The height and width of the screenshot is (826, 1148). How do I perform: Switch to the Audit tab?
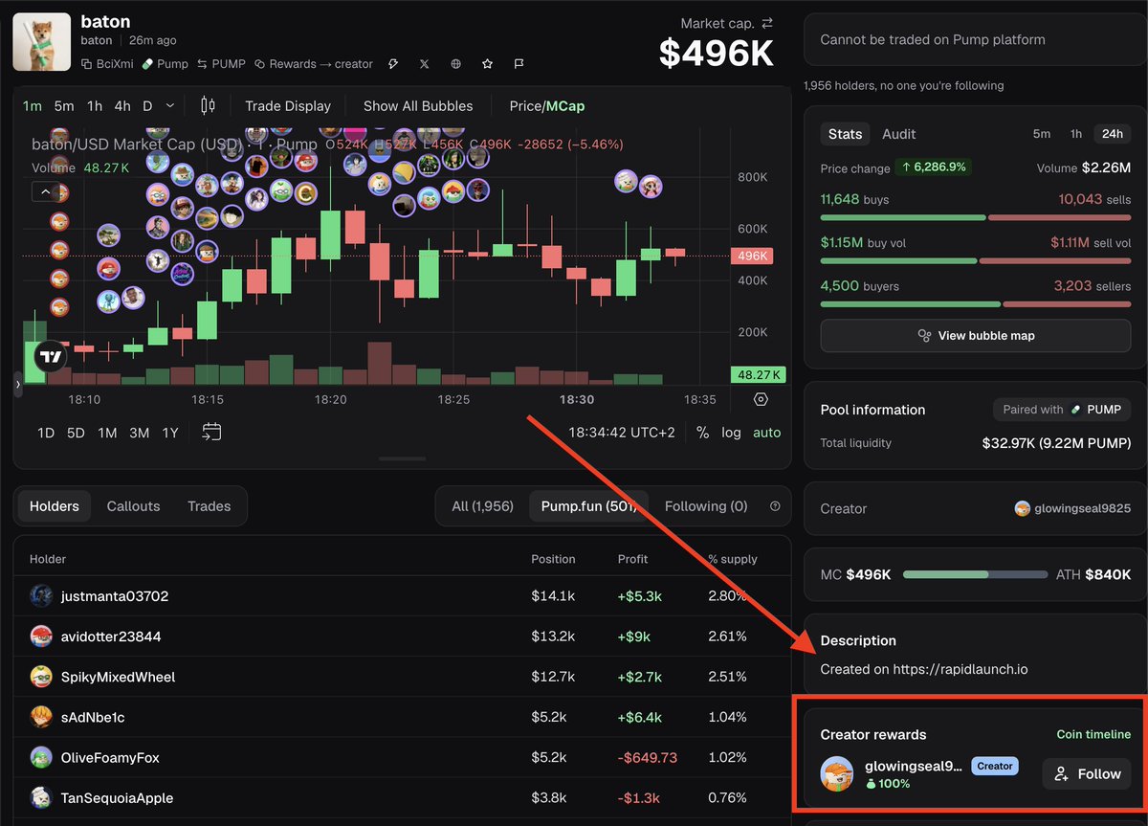[x=898, y=134]
